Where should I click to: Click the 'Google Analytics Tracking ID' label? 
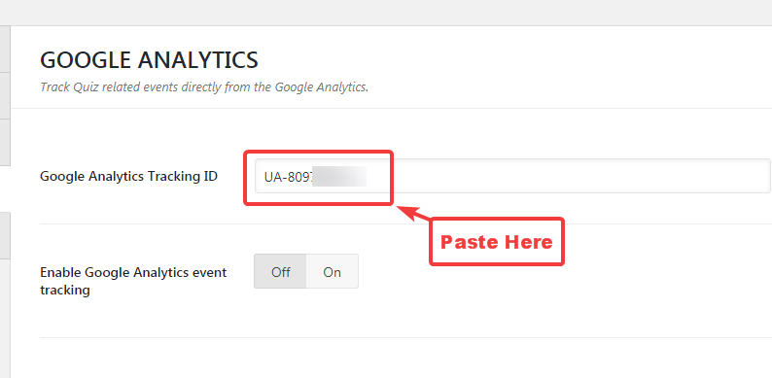point(128,176)
